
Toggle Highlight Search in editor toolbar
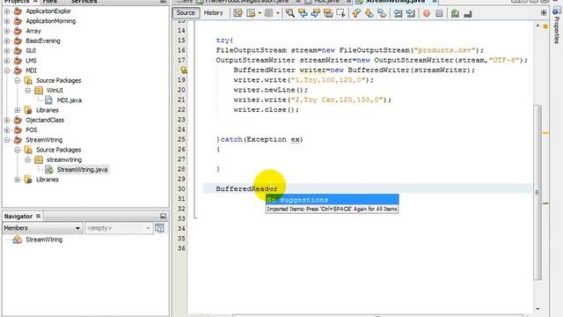[x=328, y=13]
